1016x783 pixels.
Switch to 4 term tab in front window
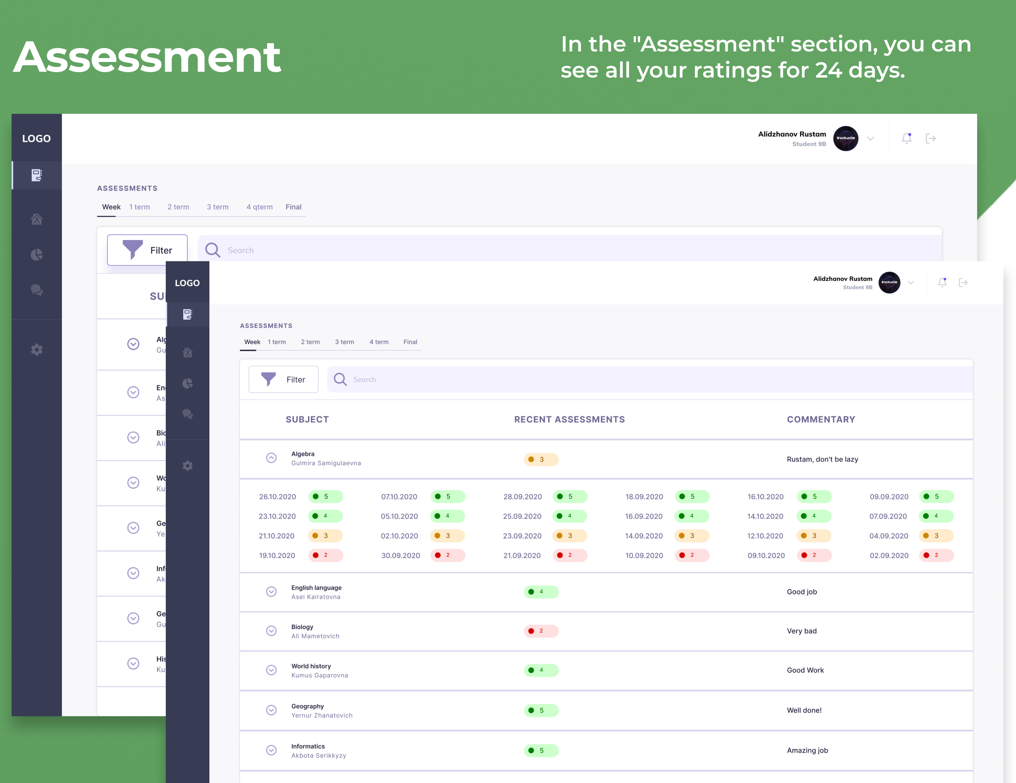pos(379,341)
